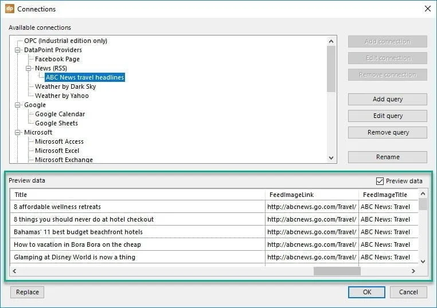Viewport: 437px width, 308px height.
Task: Click the Title column header
Action: (138, 195)
